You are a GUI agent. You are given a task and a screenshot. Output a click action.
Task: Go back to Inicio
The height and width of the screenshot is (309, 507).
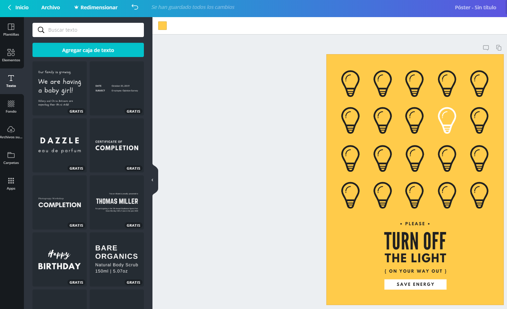click(18, 7)
